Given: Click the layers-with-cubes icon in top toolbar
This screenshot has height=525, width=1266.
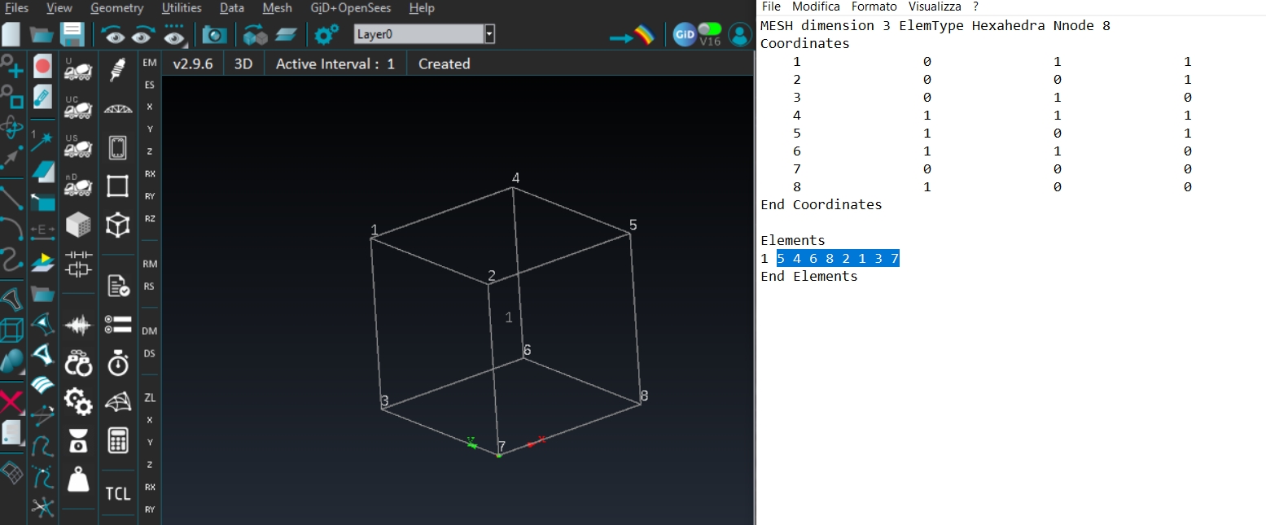Looking at the screenshot, I should (x=256, y=34).
